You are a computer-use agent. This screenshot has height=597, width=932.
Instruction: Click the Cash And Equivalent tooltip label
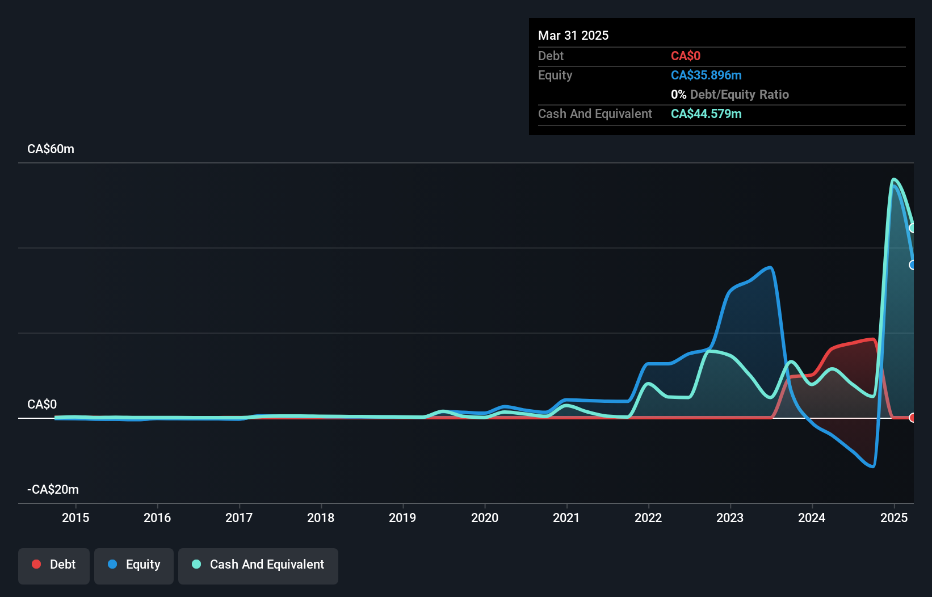point(595,114)
